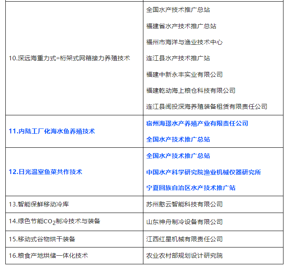Screen dimensions: 288x268
Task: Open 全国水产技术推广总站 link in row 11
Action: pyautogui.click(x=178, y=140)
